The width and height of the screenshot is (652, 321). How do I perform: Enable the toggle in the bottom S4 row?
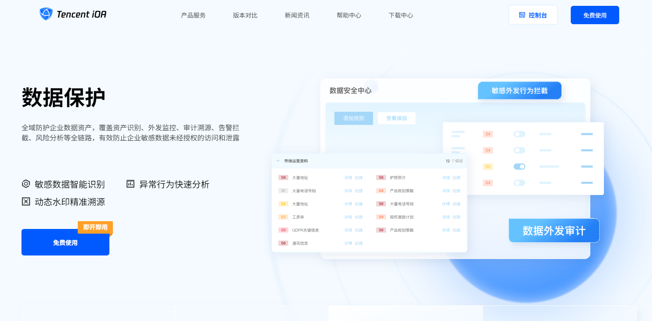(x=519, y=183)
